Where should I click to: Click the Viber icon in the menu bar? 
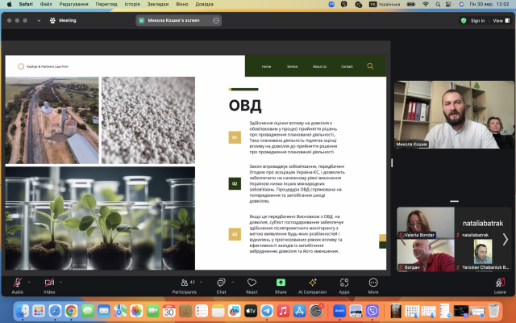click(x=344, y=4)
